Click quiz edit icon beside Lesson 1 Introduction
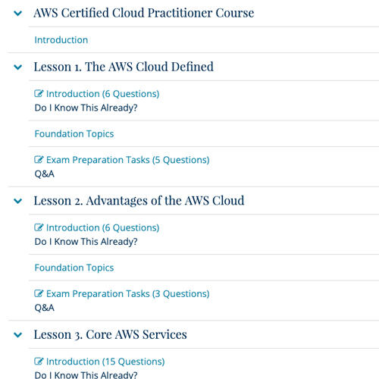Viewport: 379px width, 379px height. [x=39, y=93]
